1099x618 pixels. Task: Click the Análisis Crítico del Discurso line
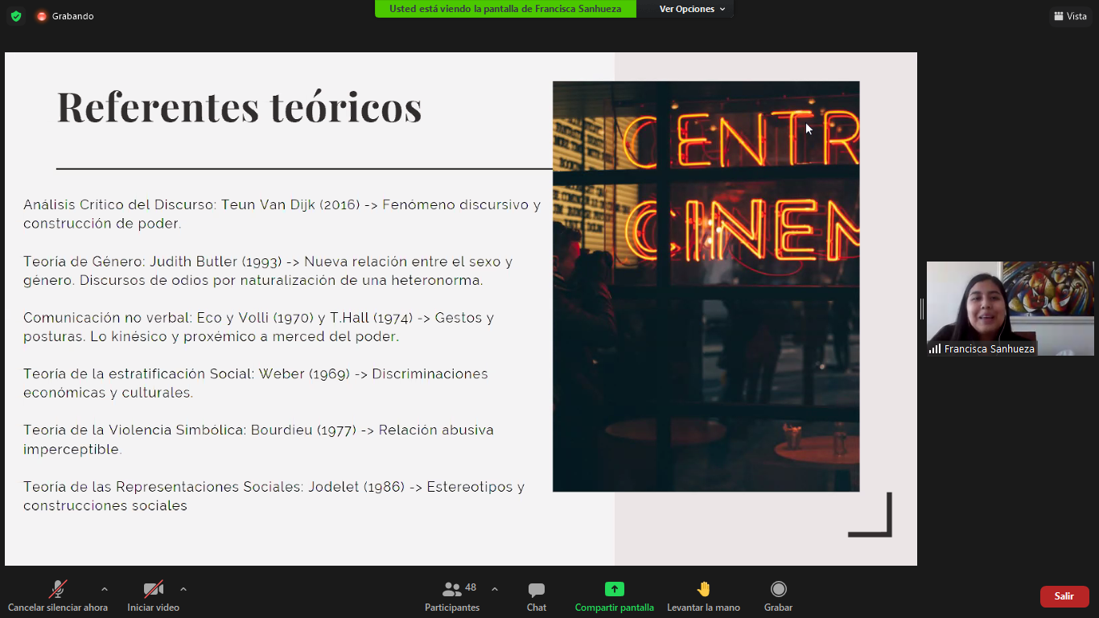(x=282, y=214)
